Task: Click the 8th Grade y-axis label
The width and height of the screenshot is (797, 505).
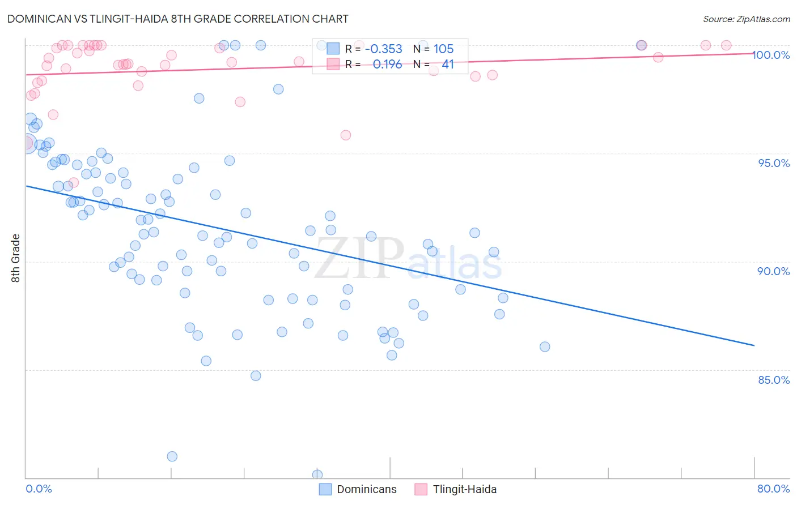Action: [15, 258]
